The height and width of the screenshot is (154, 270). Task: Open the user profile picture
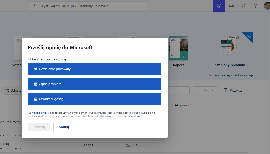pyautogui.click(x=267, y=6)
